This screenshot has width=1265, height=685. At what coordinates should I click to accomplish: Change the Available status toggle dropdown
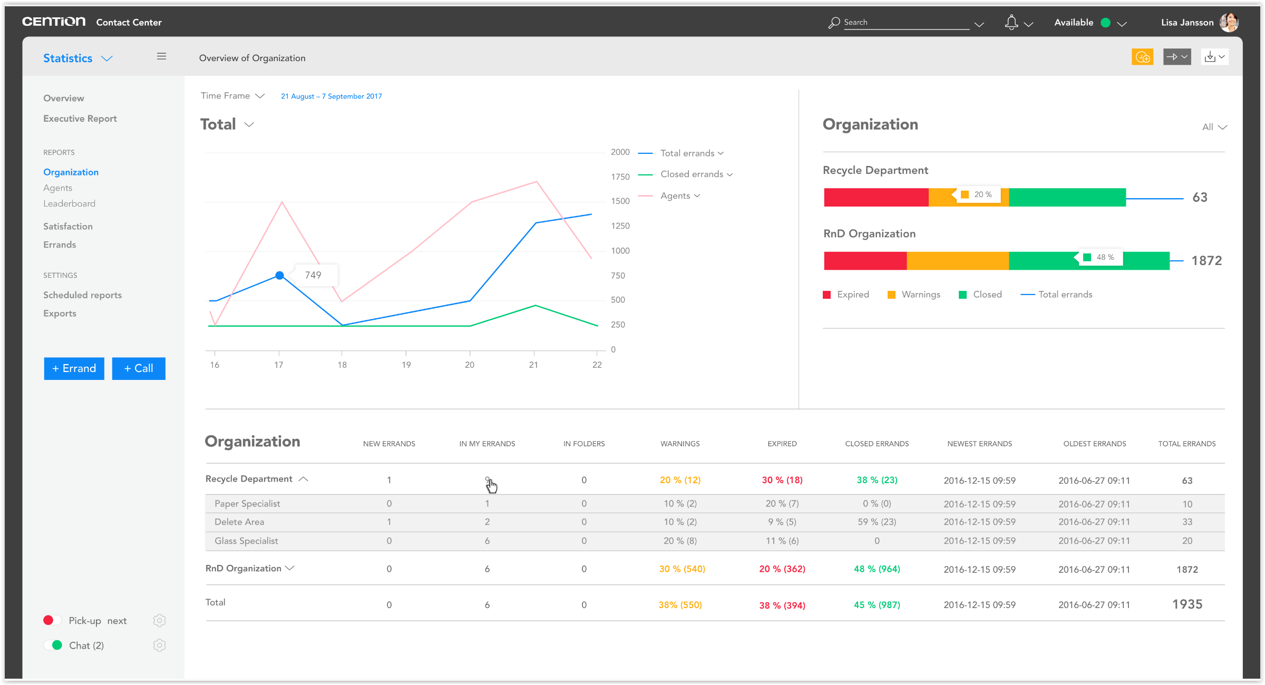click(1122, 24)
